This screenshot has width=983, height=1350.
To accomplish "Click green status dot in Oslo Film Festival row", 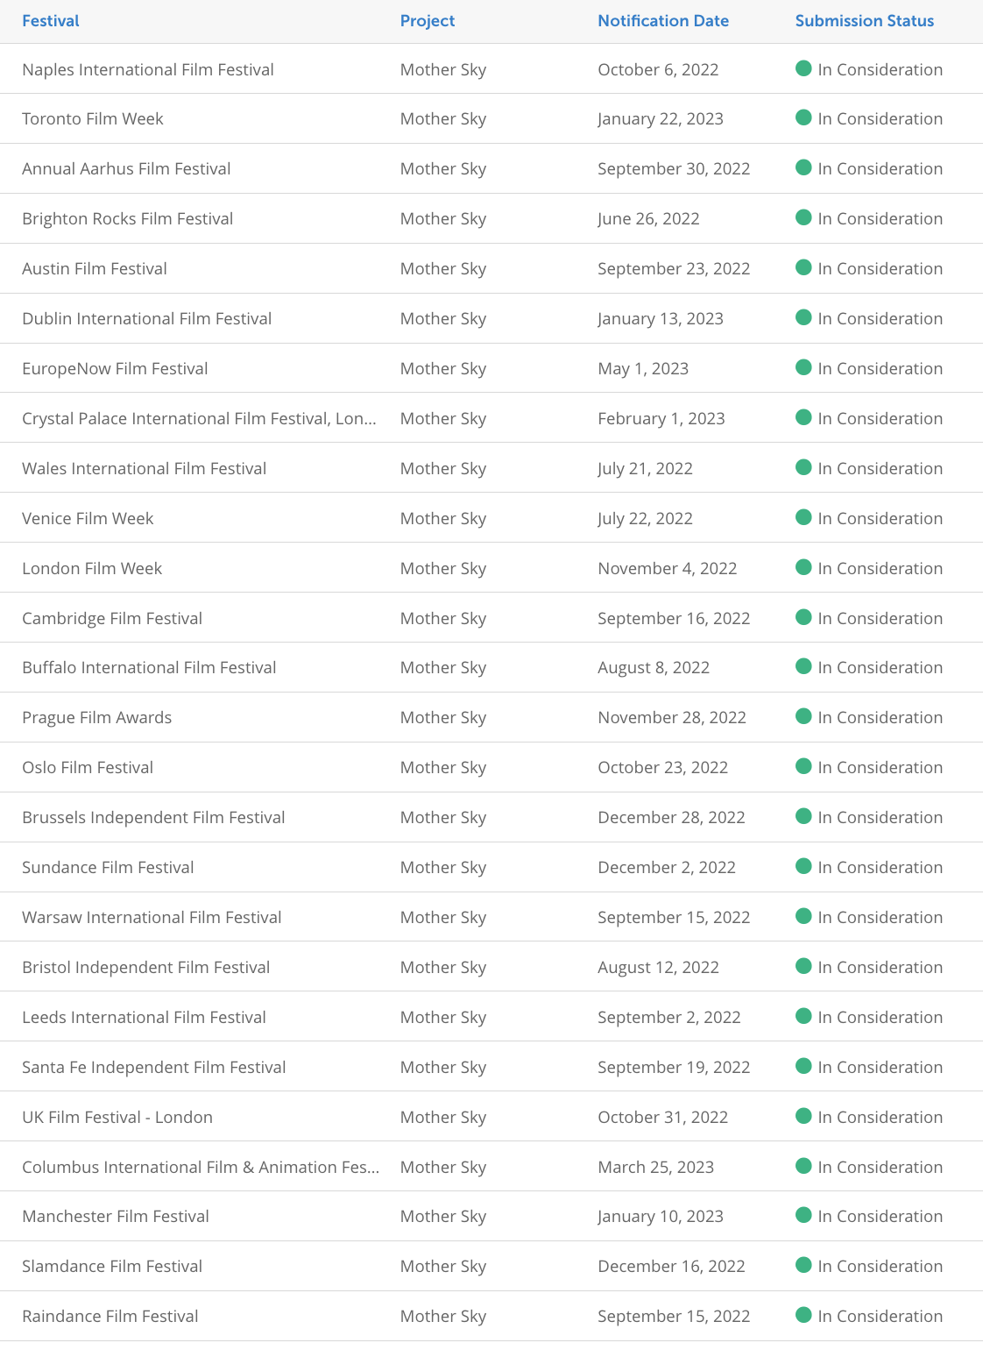I will 803,766.
